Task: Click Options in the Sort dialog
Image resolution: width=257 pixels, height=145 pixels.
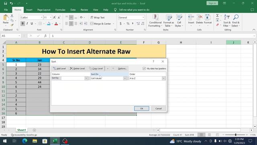Action: coord(122,68)
